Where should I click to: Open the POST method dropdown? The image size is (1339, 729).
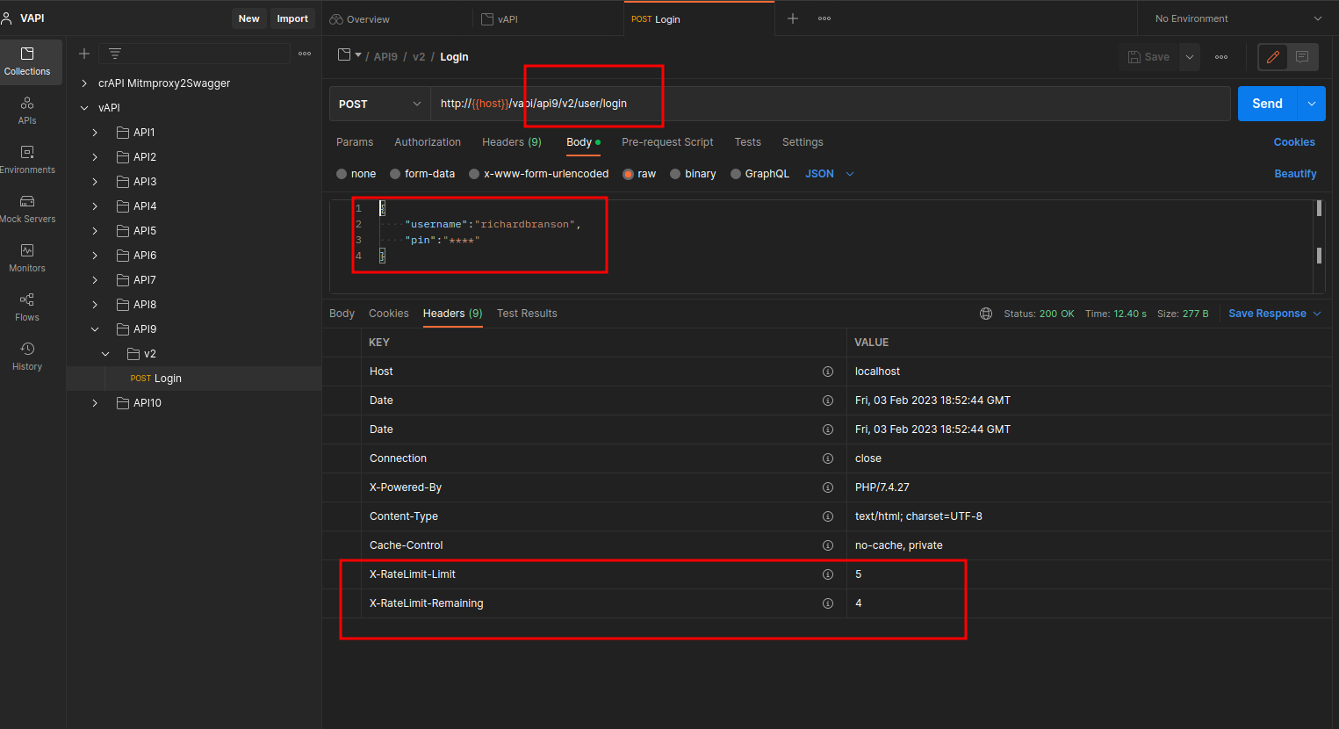pyautogui.click(x=380, y=104)
